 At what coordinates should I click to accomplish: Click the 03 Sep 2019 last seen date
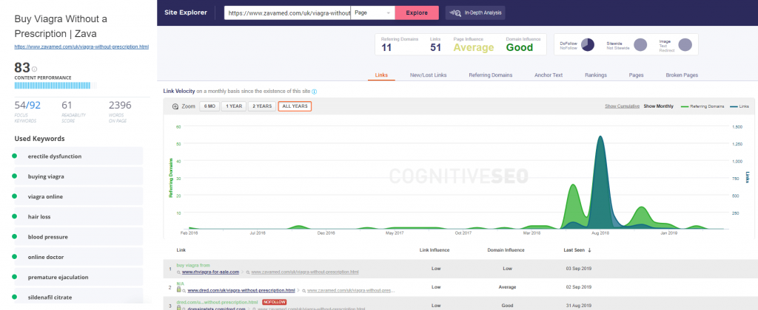pyautogui.click(x=579, y=269)
